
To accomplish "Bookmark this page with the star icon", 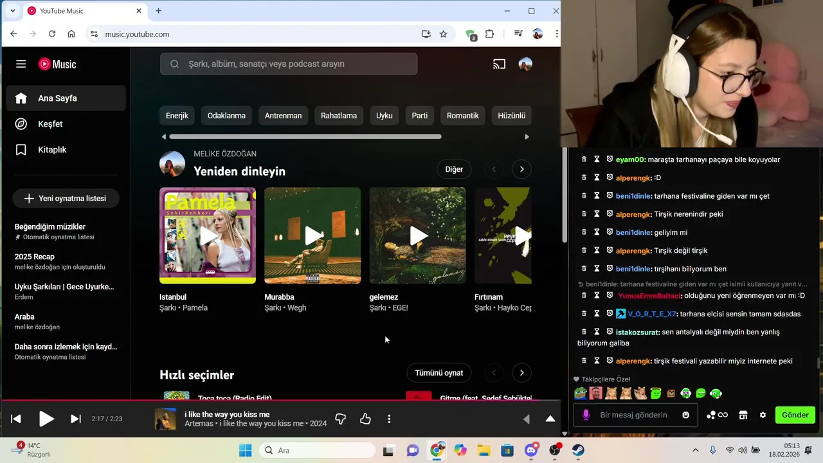I will pos(443,34).
